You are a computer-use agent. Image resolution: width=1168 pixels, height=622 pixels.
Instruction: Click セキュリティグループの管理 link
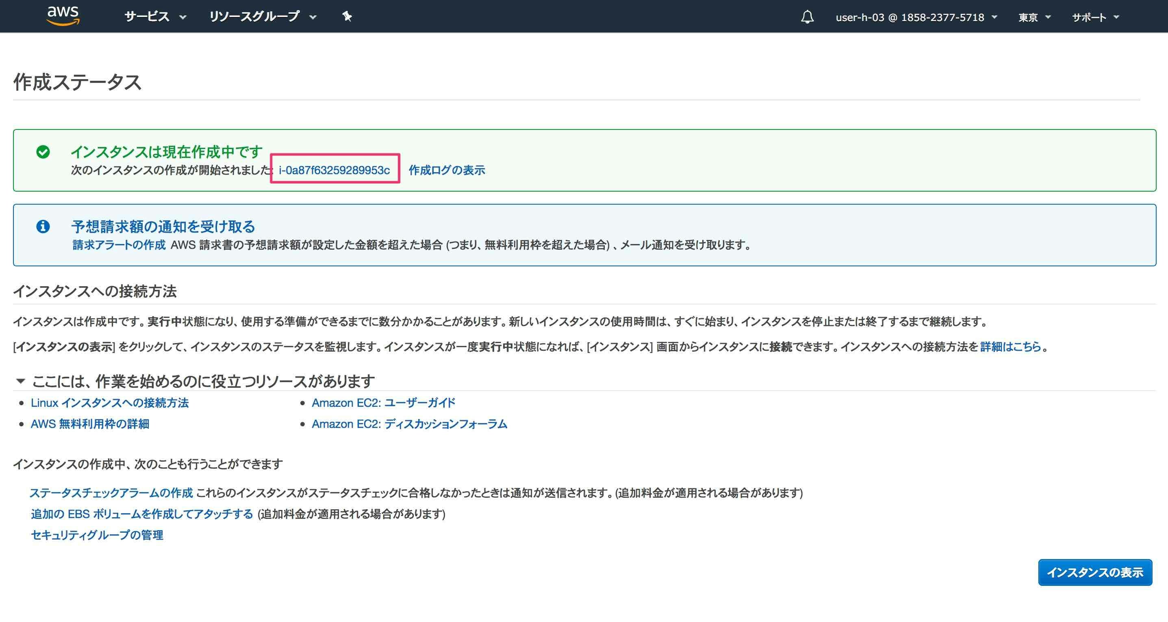tap(97, 535)
